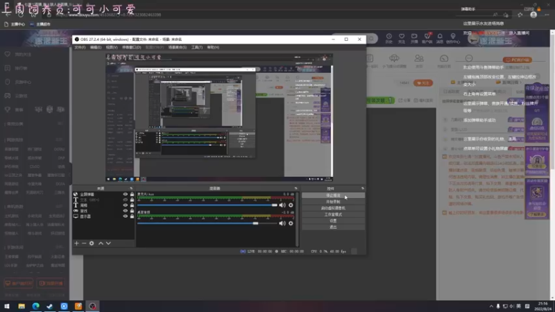
Task: Click the OBS preview canvas
Action: coord(219,117)
